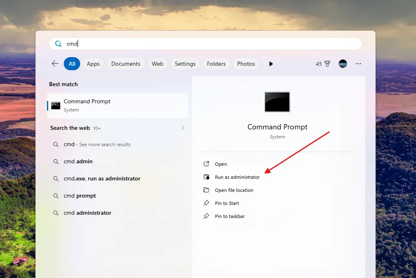The image size is (416, 278).
Task: Open the user profile avatar
Action: pyautogui.click(x=343, y=64)
